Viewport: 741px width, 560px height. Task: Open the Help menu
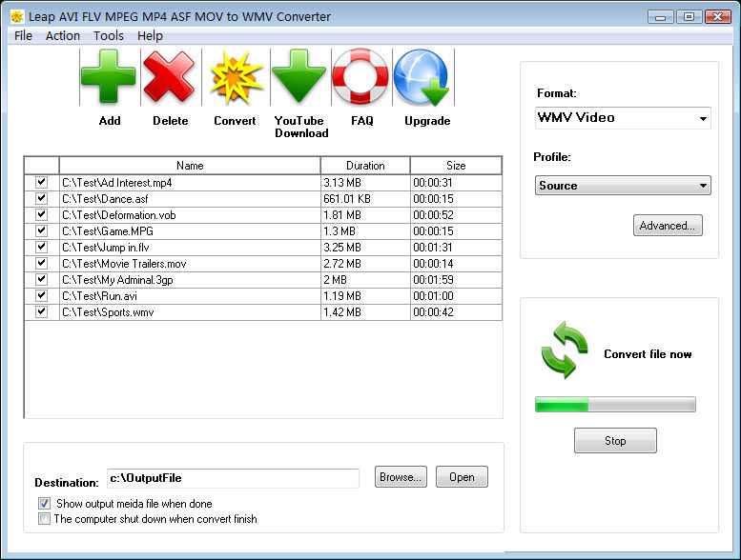tap(150, 36)
